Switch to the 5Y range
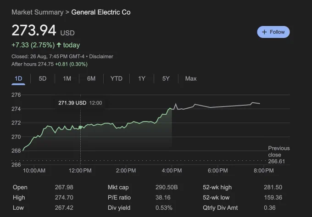312x217 pixels. [166, 78]
